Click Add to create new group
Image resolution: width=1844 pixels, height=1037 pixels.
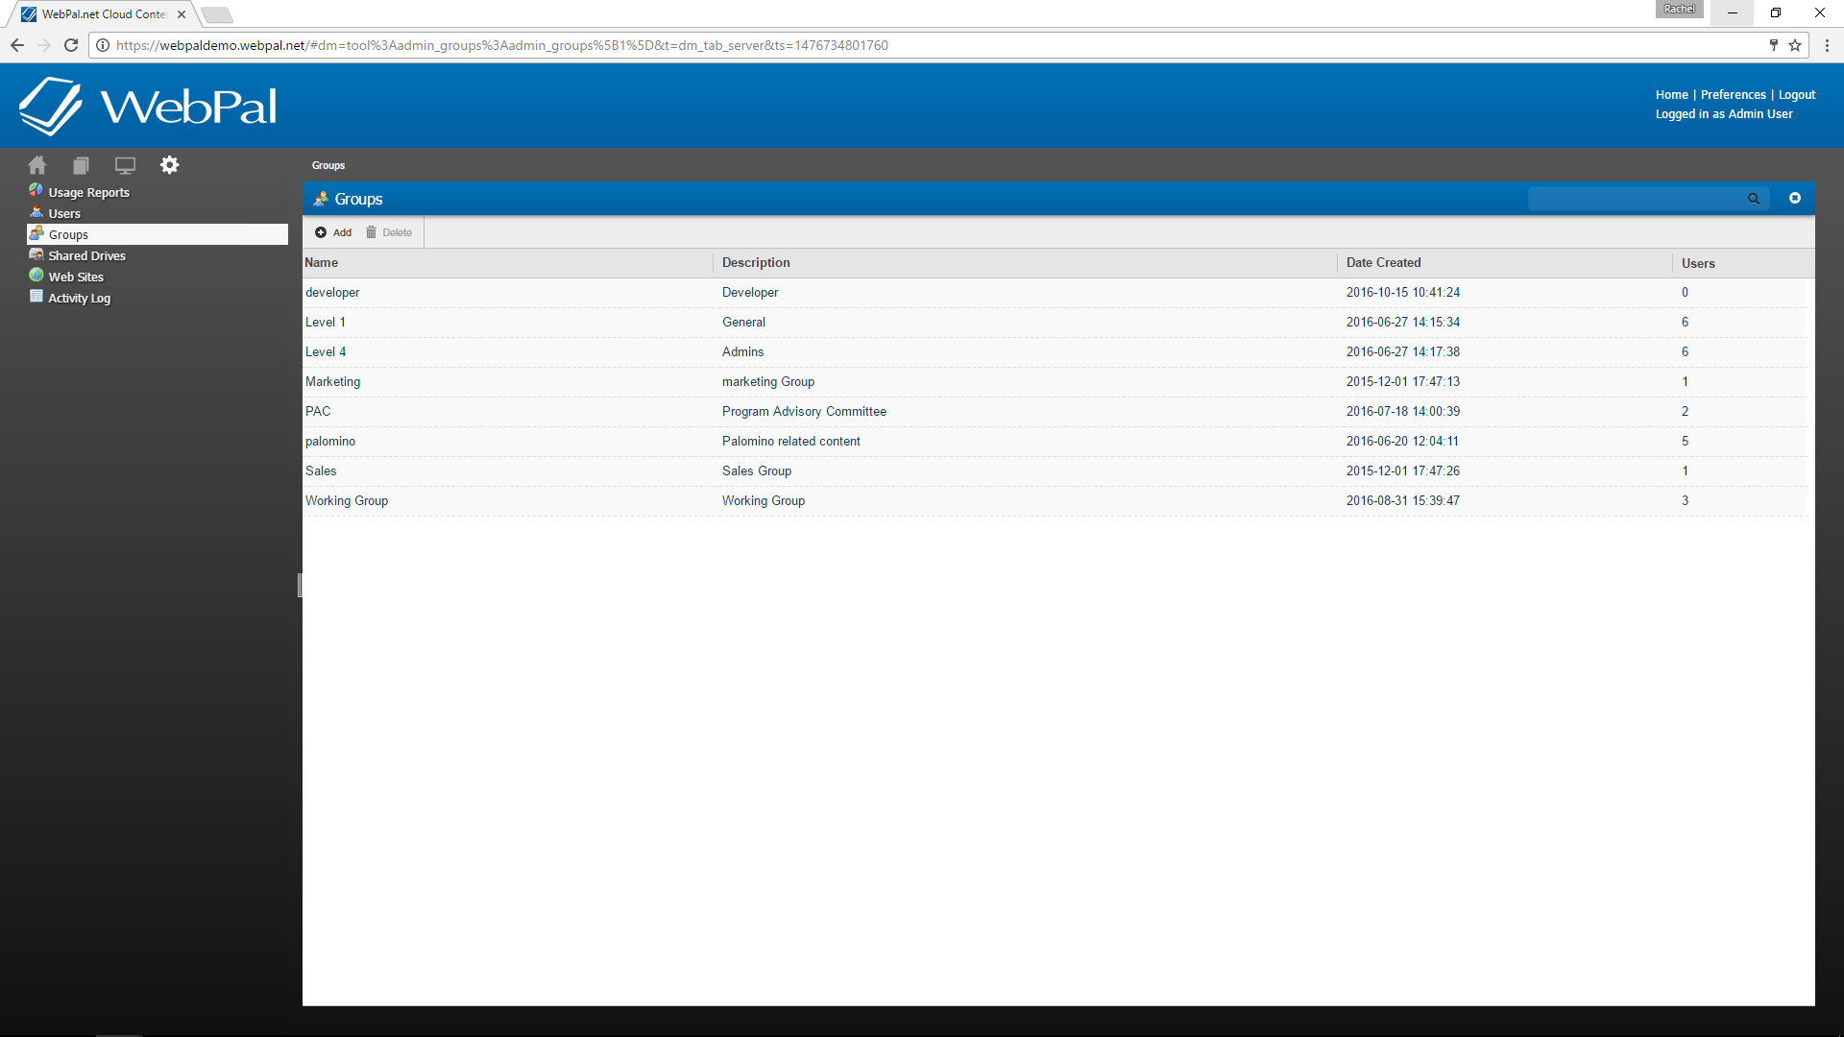(x=333, y=231)
